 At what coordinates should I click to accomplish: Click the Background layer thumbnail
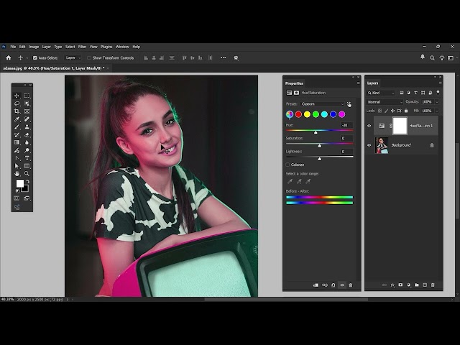point(382,145)
